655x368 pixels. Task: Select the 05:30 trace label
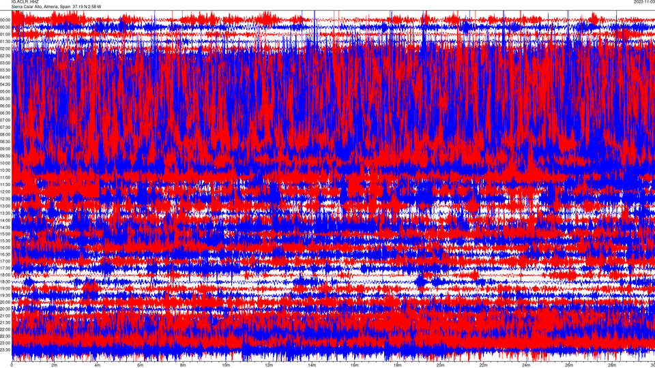tap(5, 98)
